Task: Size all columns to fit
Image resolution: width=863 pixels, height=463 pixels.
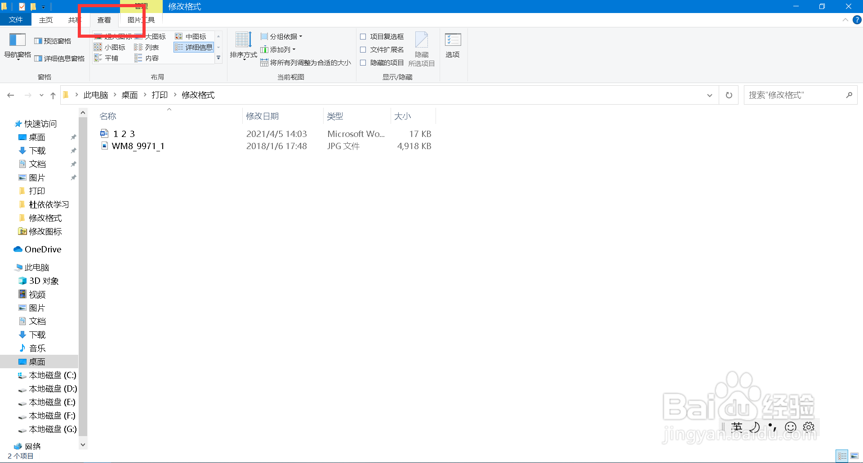Action: (x=306, y=62)
